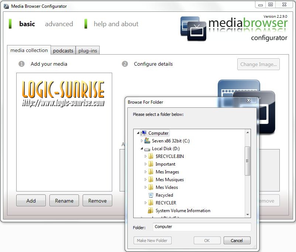Select 'Seven x86 32bit (C:)' label
Screen dimensions: 296x252
click(171, 141)
